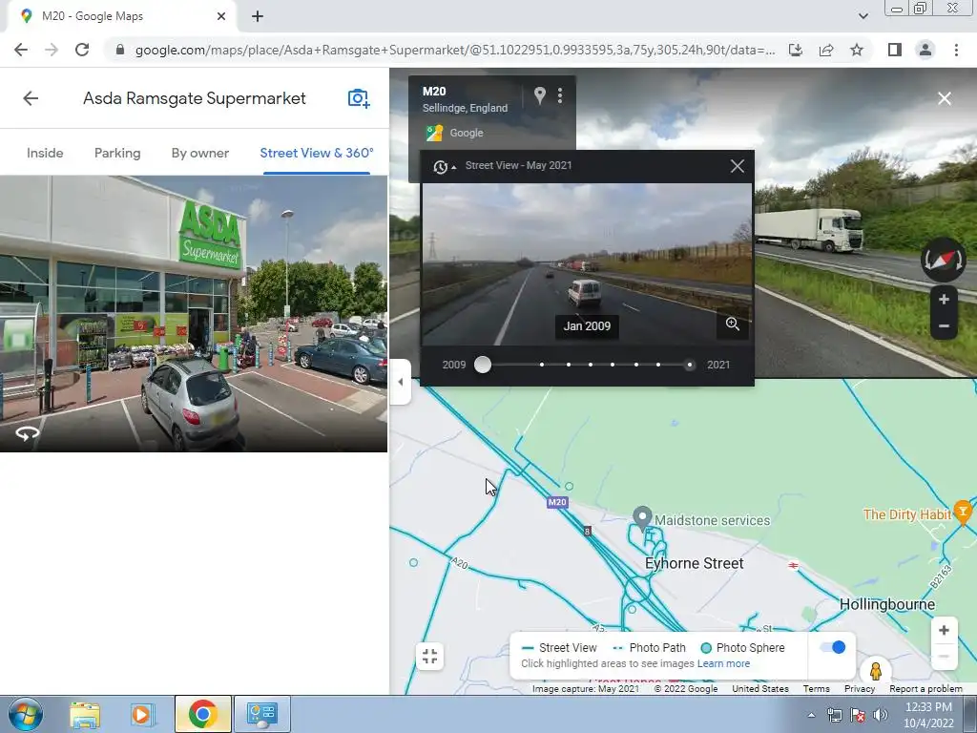977x733 pixels.
Task: Click the Learn more link
Action: [x=723, y=663]
